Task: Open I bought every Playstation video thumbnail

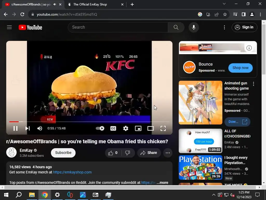Action: [201, 167]
